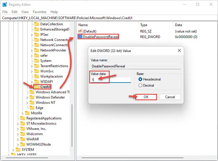Click the WSDAPI folder icon

[37, 82]
